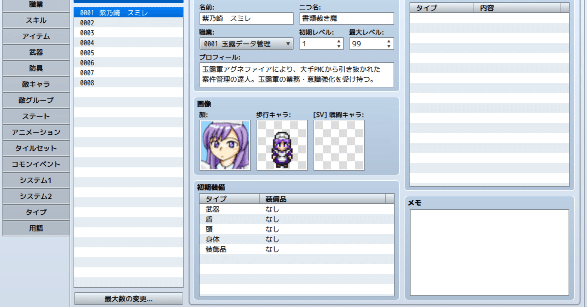Click the empty [SV]戦闘キャラ slot
This screenshot has height=307, width=587.
(x=338, y=145)
